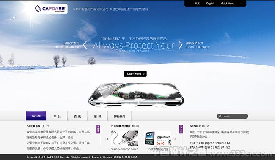Open the 产品 navigation tab
Viewport: 275px width, 160px height.
tap(57, 116)
